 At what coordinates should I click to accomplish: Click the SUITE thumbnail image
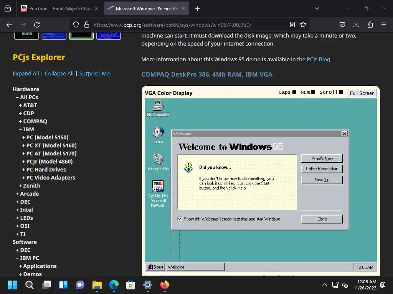26,36
